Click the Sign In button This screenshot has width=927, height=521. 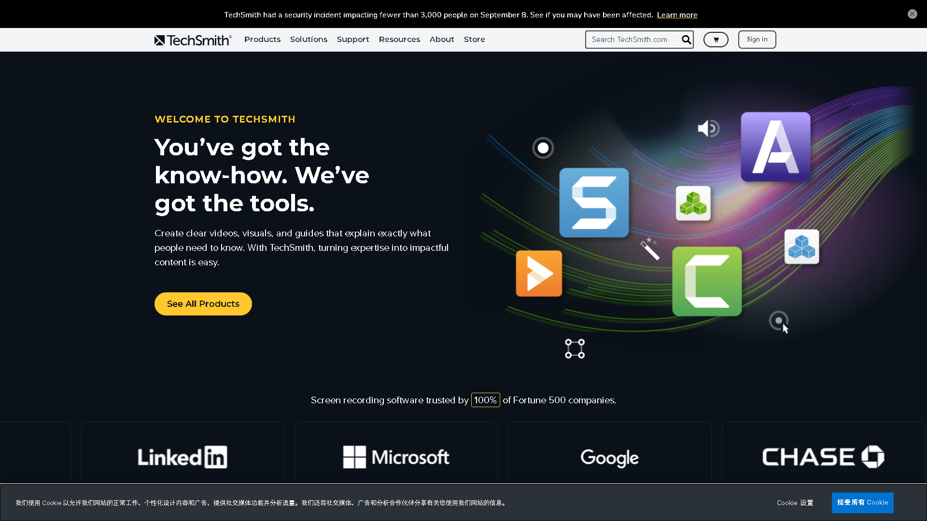coord(757,40)
